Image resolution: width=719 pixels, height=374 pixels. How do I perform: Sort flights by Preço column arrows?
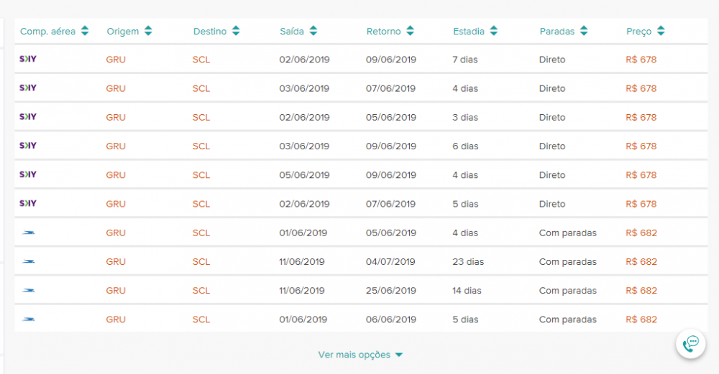click(661, 31)
